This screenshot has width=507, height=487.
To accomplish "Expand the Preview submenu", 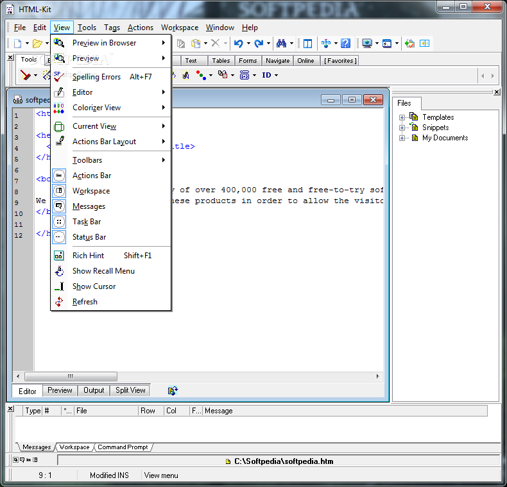I will (111, 58).
